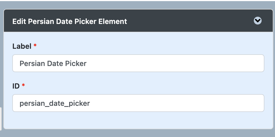Place cursor in "Persian Date Picker" text
Viewport: 275px width, 137px height.
(53, 63)
